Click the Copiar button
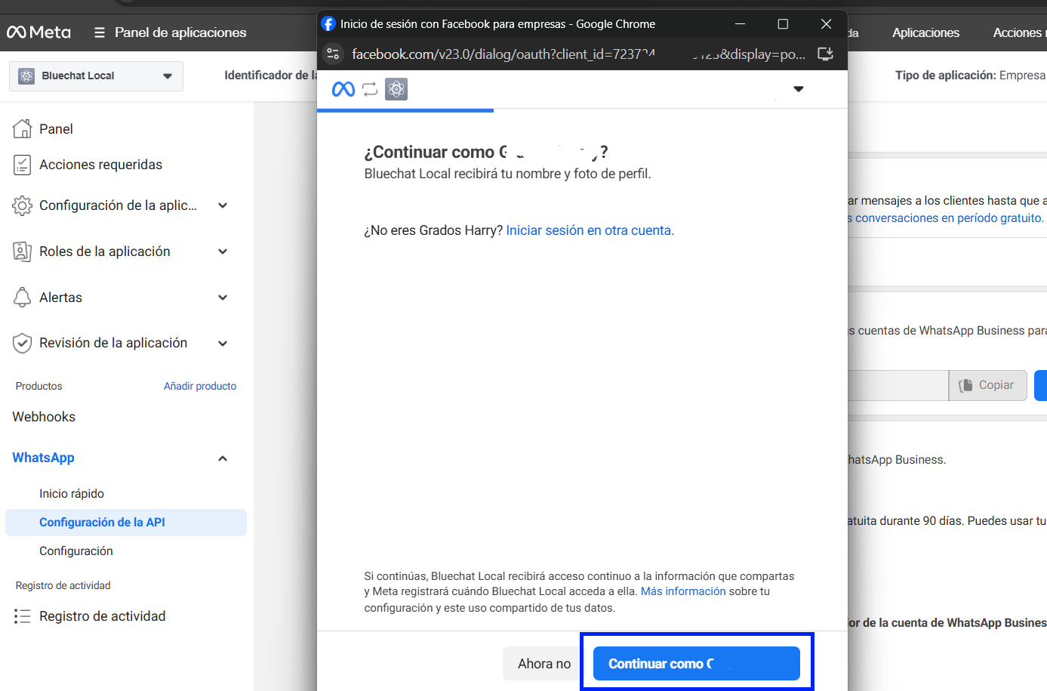The width and height of the screenshot is (1047, 691). (x=987, y=385)
